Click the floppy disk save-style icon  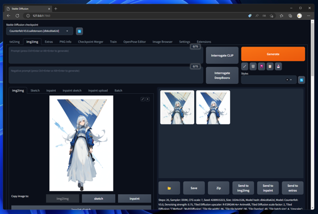click(278, 66)
